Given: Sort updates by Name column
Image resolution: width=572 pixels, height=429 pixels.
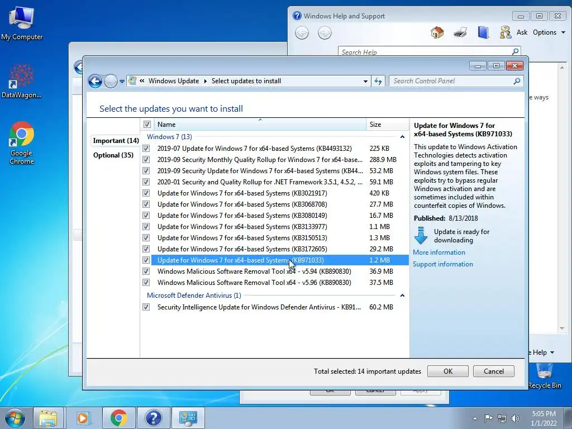Looking at the screenshot, I should (x=260, y=125).
